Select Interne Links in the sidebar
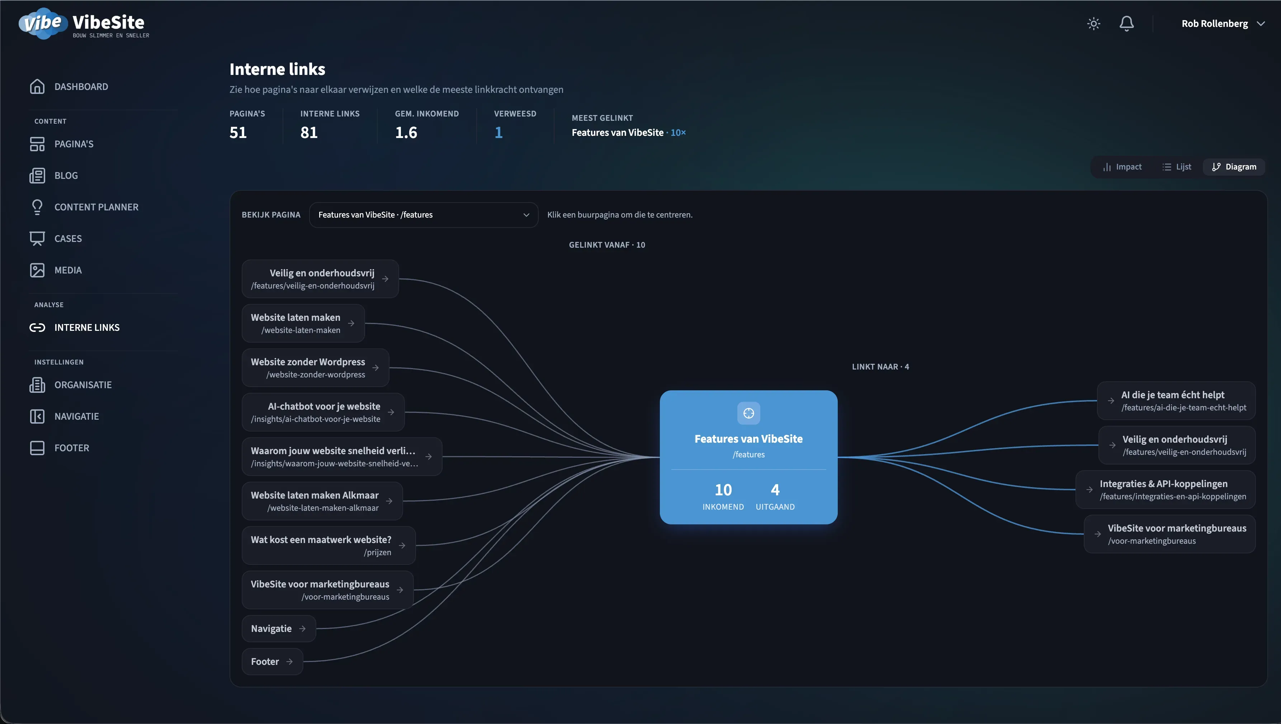 [87, 327]
